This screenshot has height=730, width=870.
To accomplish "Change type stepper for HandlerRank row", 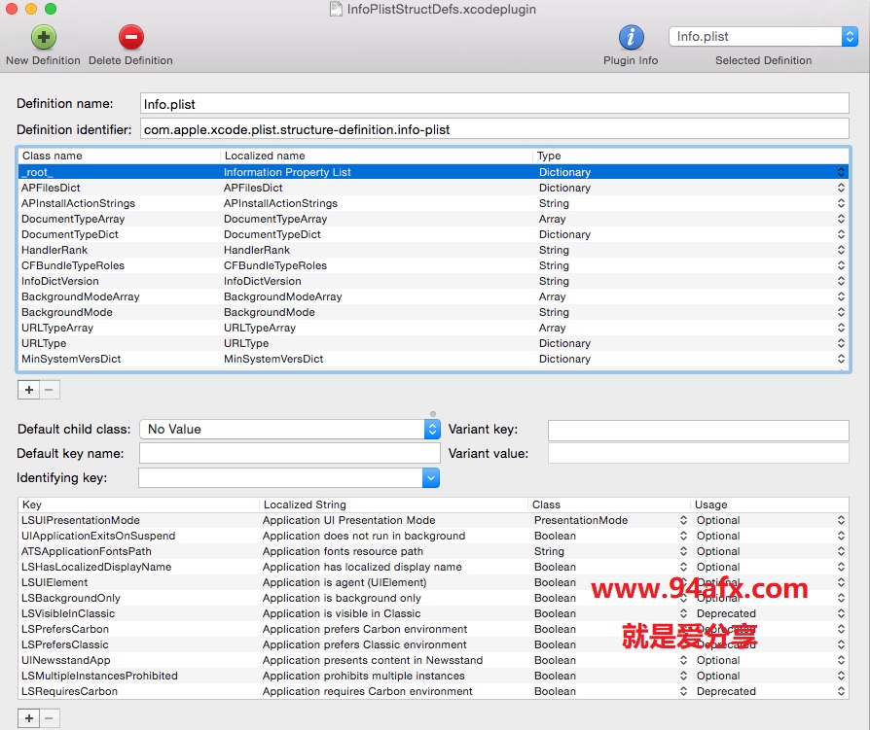I will point(841,250).
